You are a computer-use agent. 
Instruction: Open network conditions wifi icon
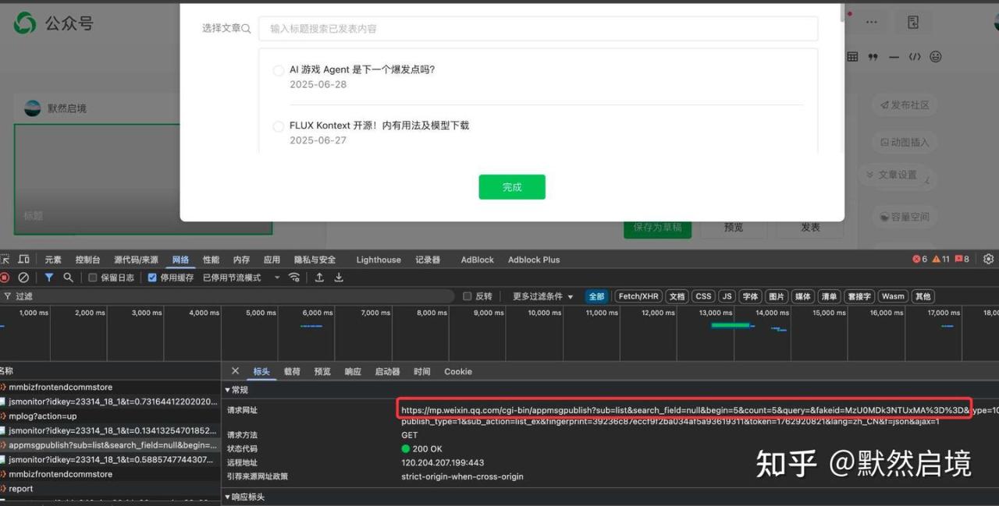click(x=294, y=278)
